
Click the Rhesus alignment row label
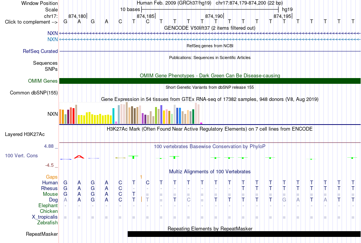click(49, 188)
